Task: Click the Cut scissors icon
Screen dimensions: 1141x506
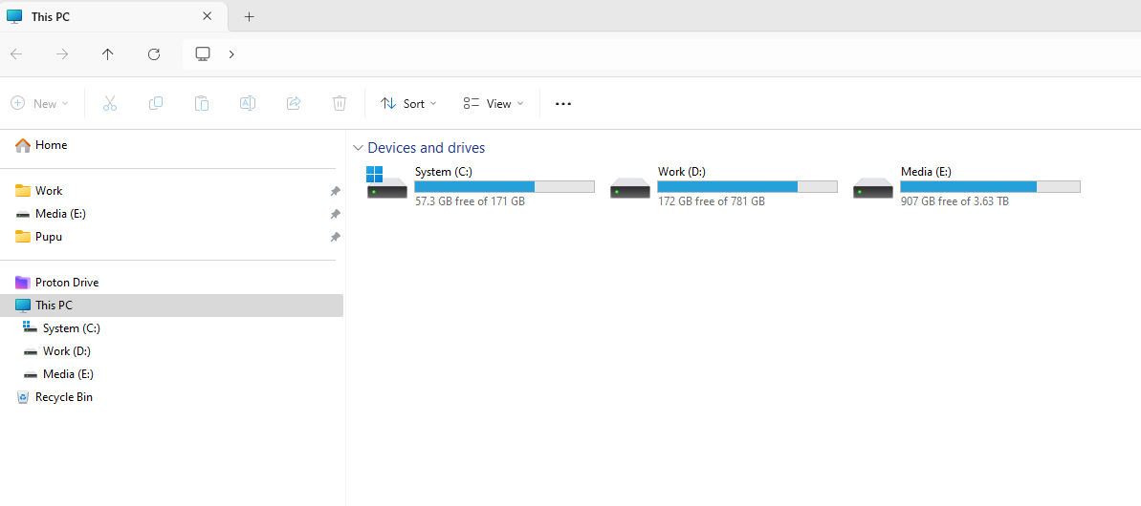Action: (x=110, y=103)
